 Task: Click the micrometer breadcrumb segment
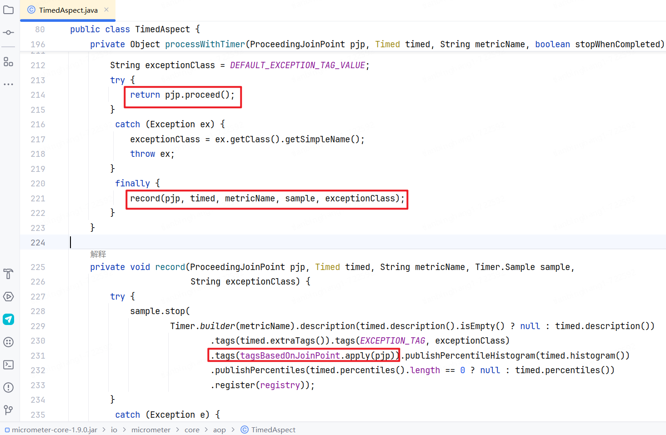pos(150,430)
